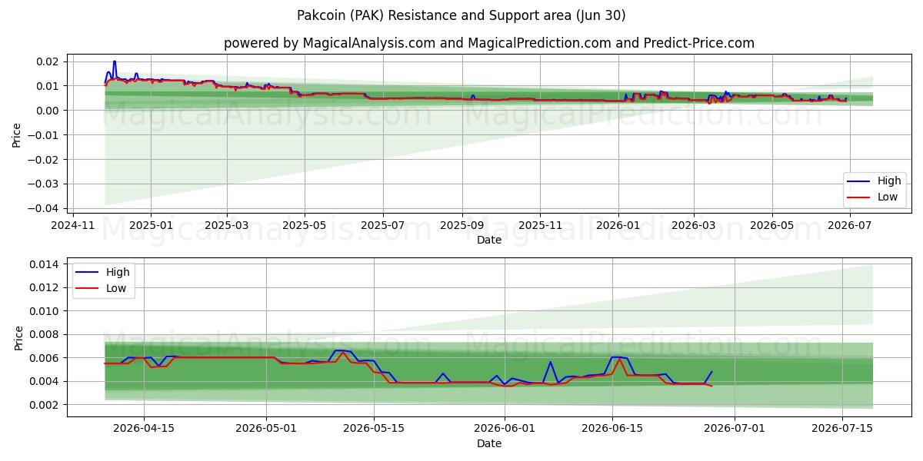
Task: Click the '-0.01' top chart price tick
Action: tap(45, 135)
